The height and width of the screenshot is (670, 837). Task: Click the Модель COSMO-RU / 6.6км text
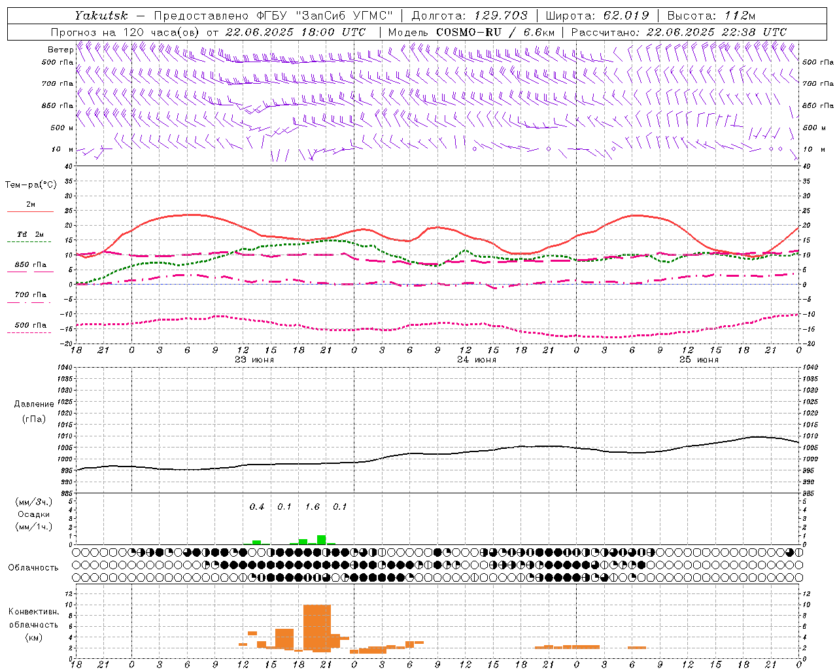471,32
